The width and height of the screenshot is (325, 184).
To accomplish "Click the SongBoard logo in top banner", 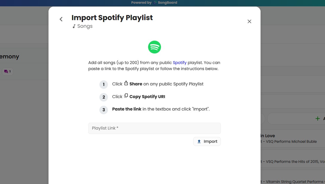I will [165, 2].
